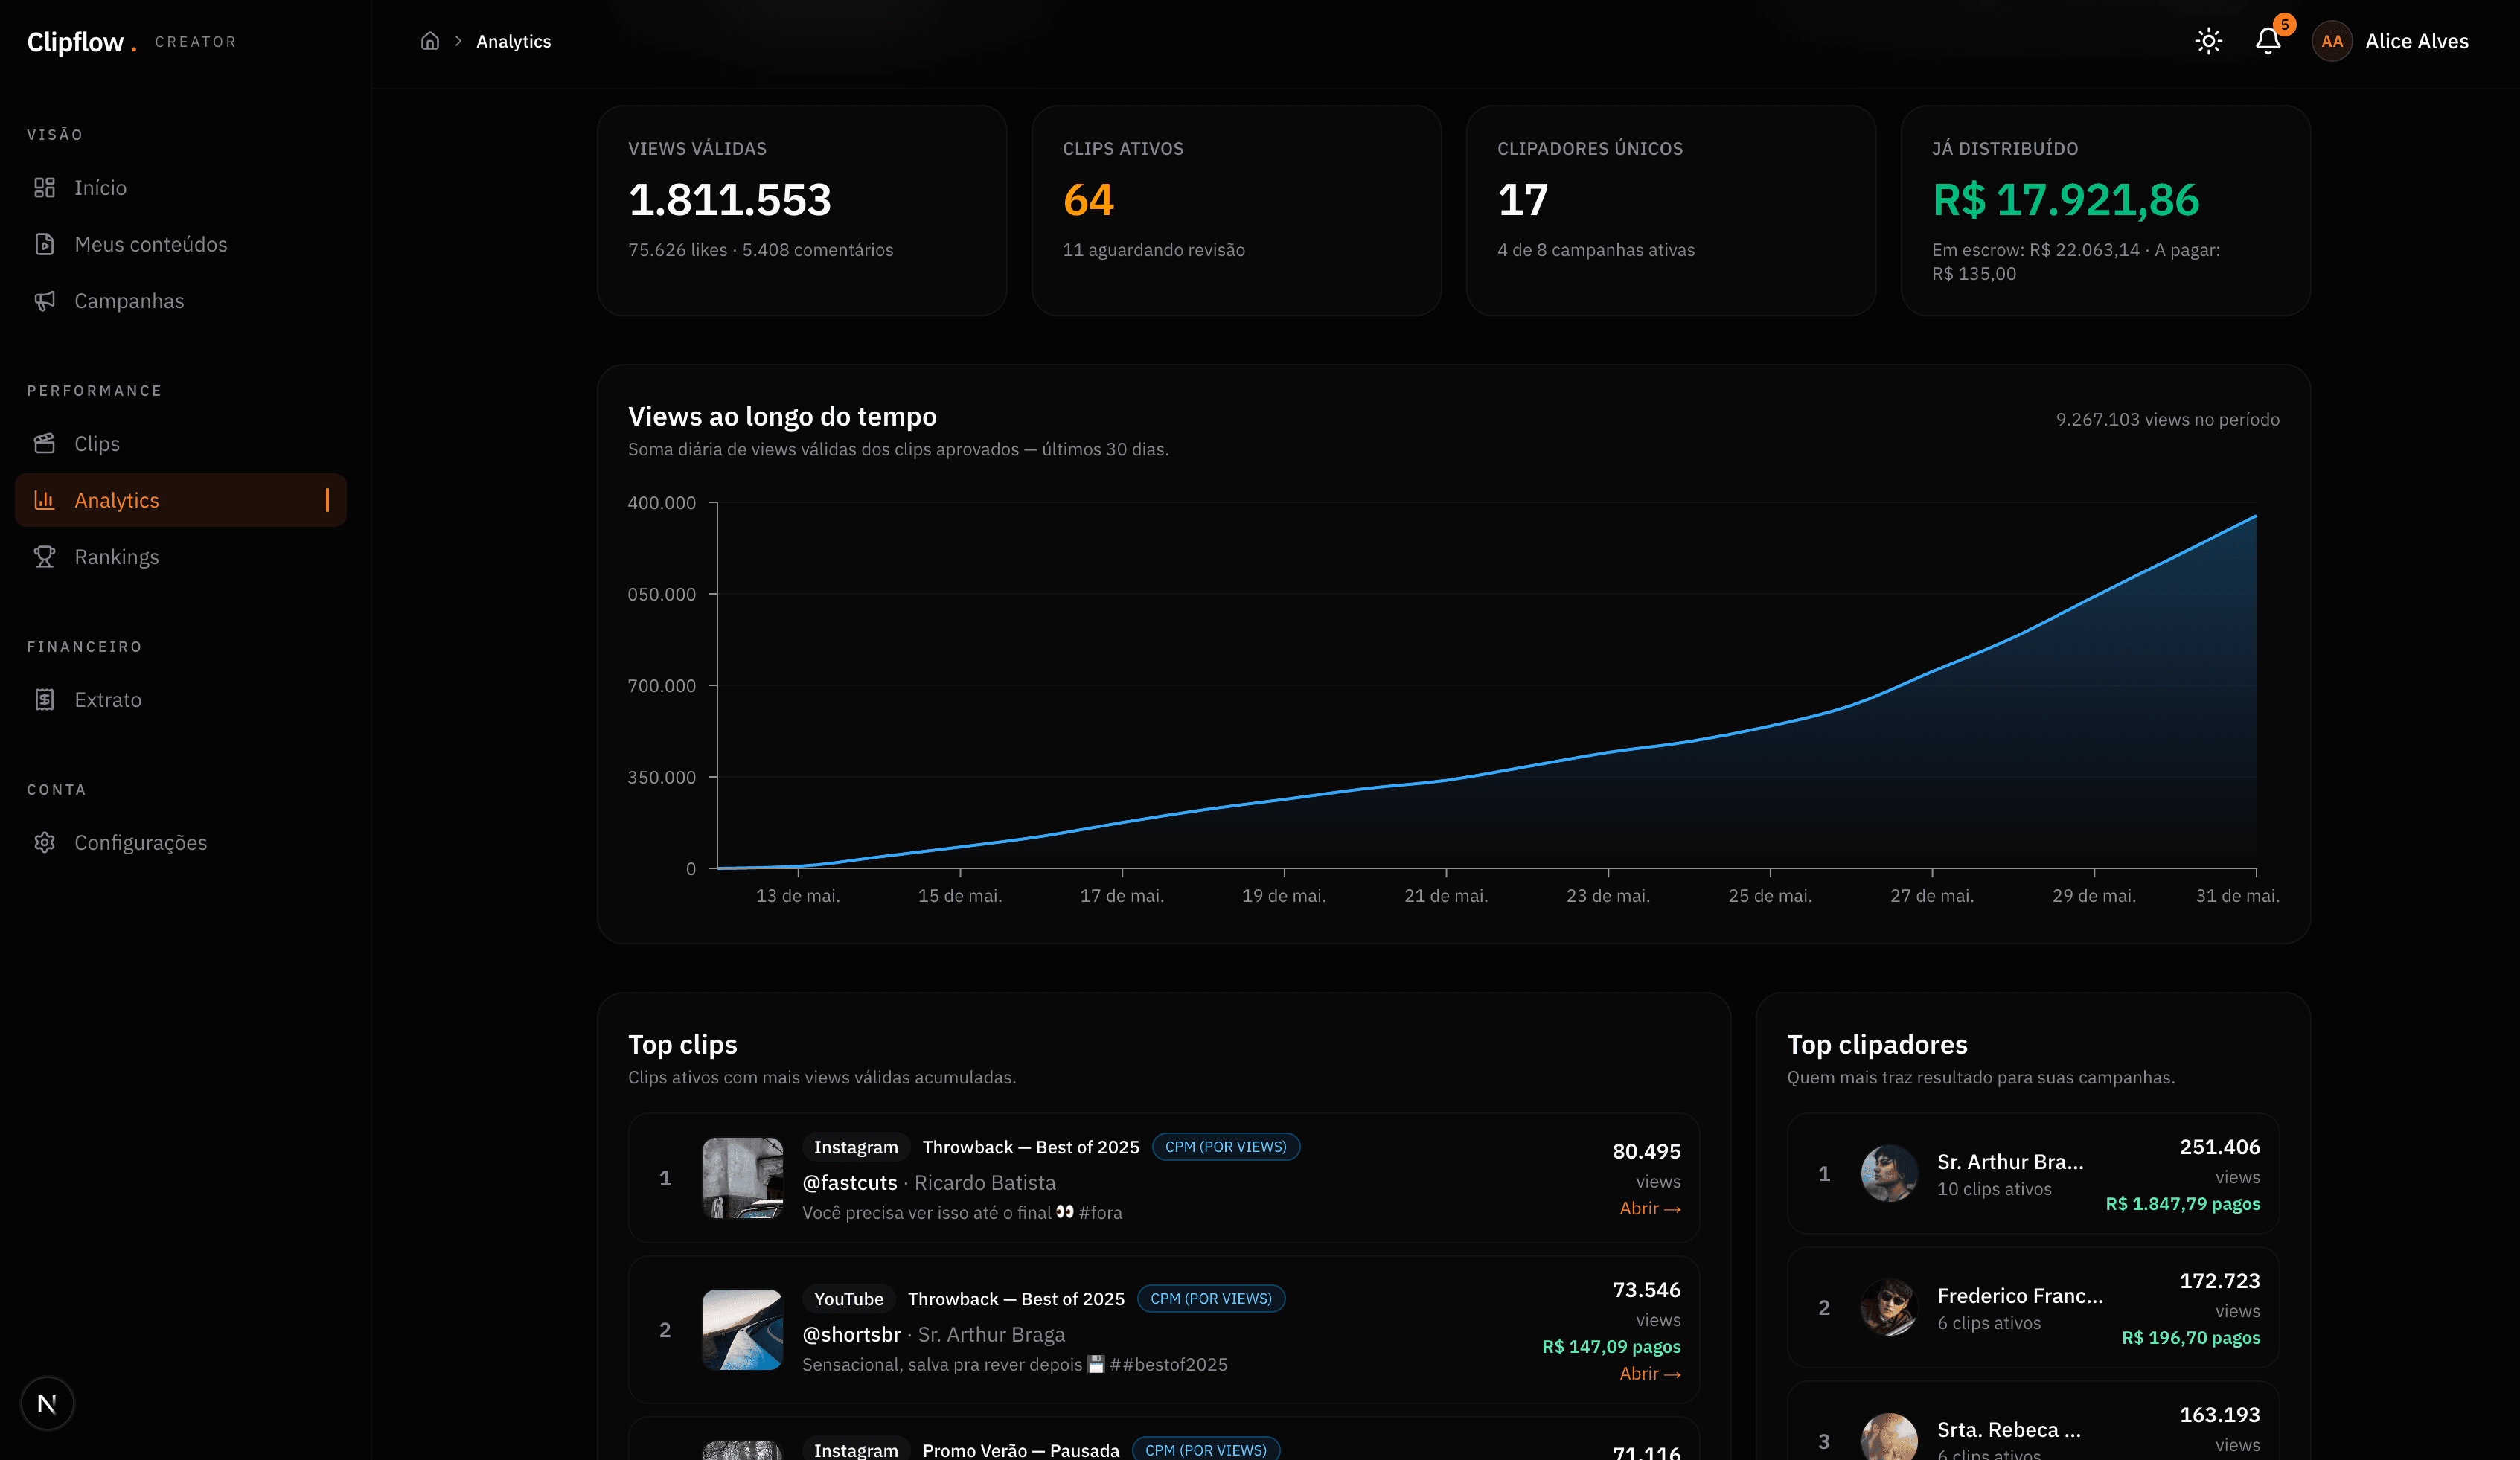Go to Meus conteúdos
The height and width of the screenshot is (1460, 2520).
(181, 244)
